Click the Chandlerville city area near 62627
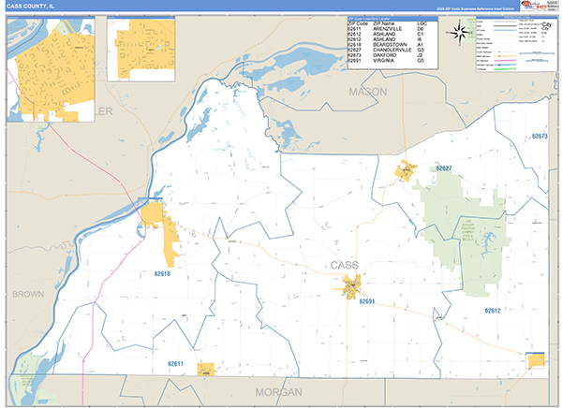Viewport: 562px width, 408px height. (x=406, y=171)
